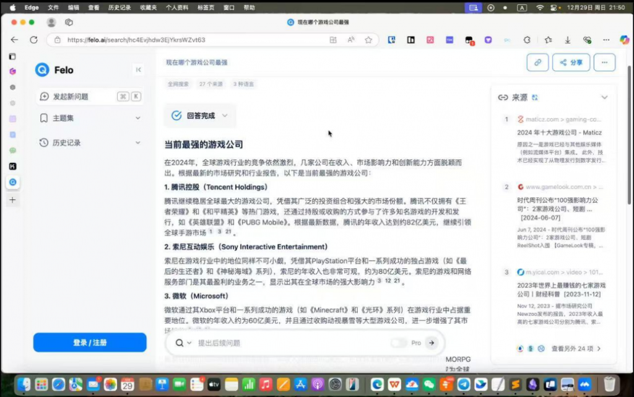Open tab actions icon in Edge sidebar
Screen dimensions: 634x397
pos(12,56)
